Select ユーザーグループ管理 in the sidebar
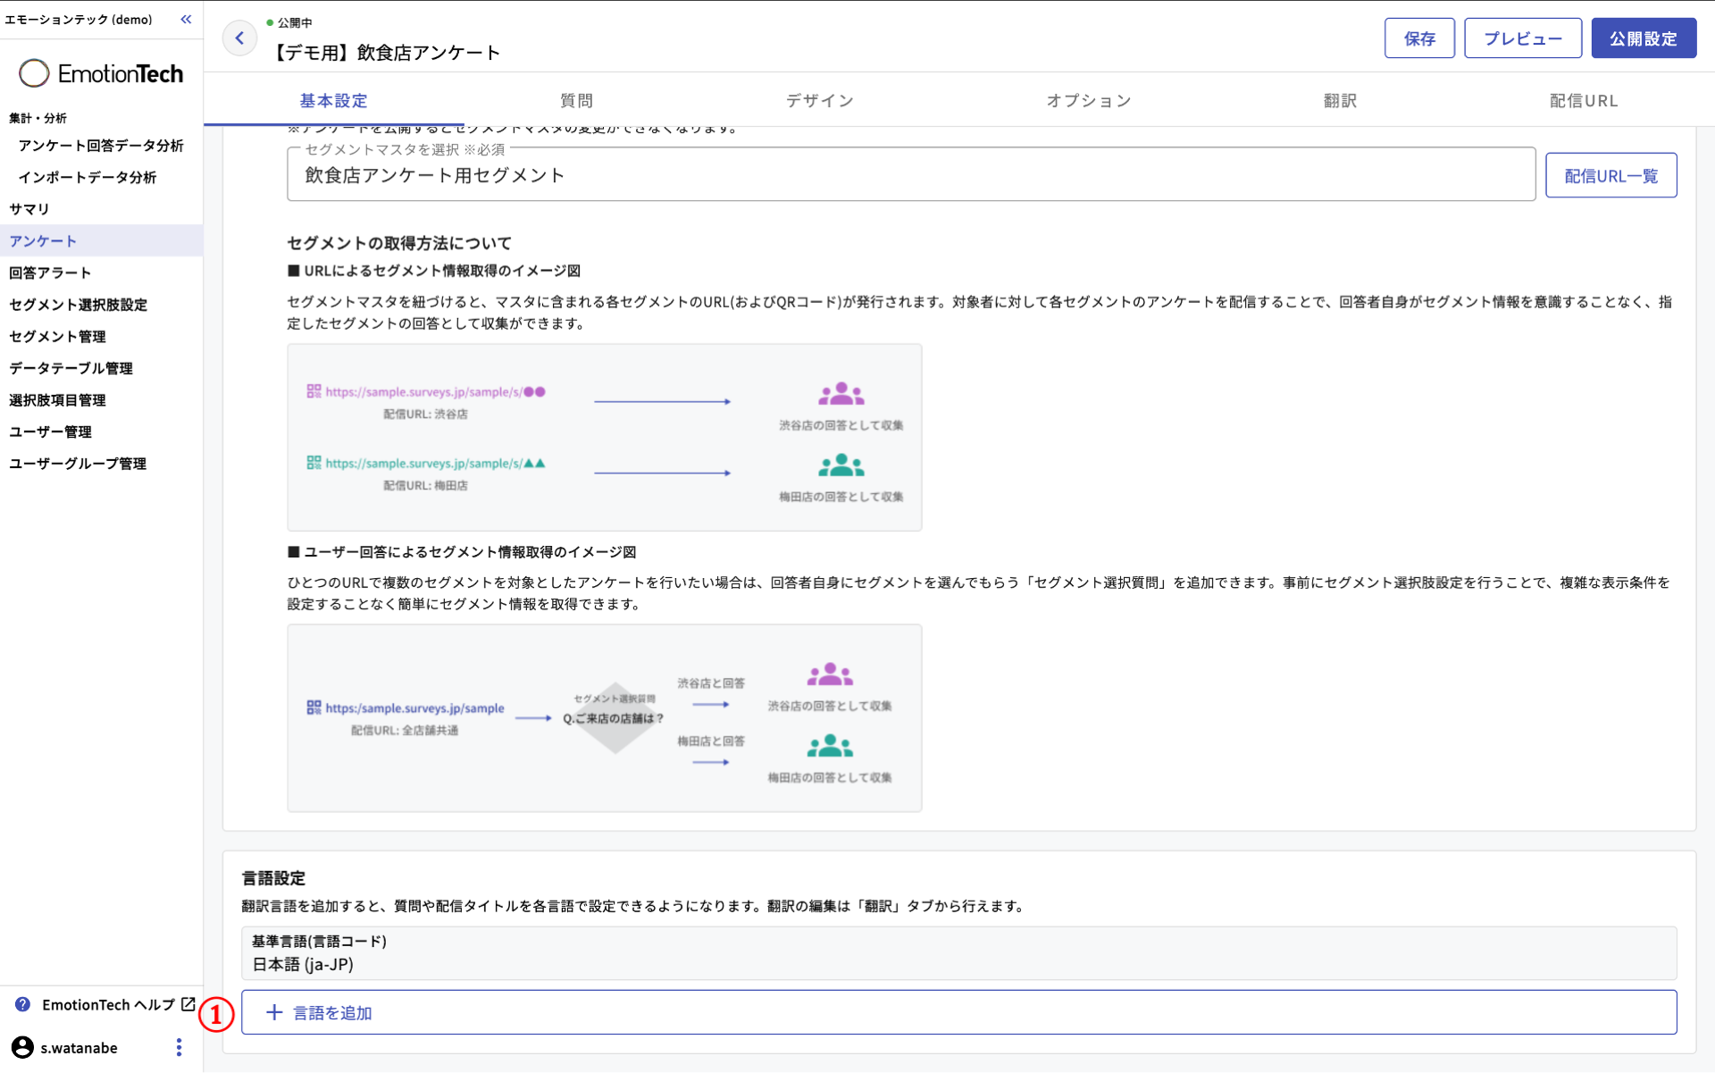This screenshot has height=1073, width=1715. pos(77,464)
